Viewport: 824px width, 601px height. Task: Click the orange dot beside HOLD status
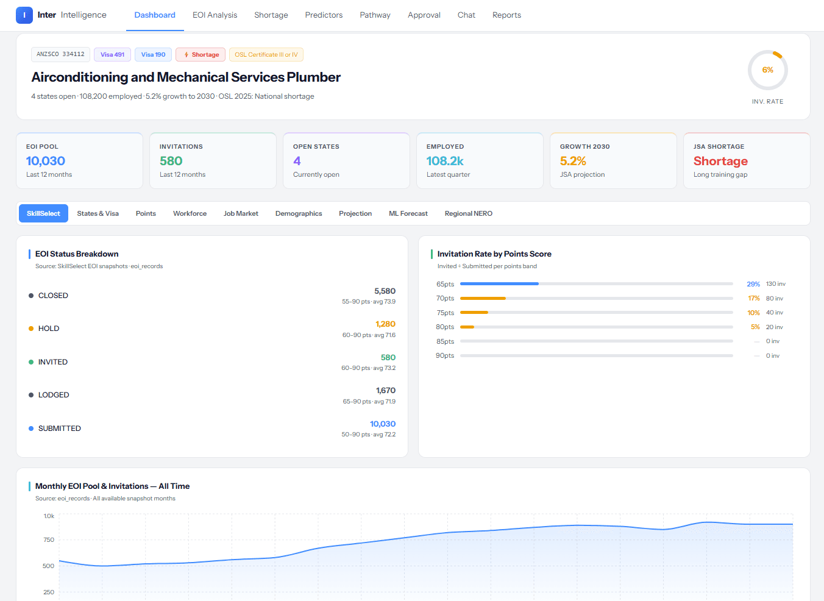(31, 329)
